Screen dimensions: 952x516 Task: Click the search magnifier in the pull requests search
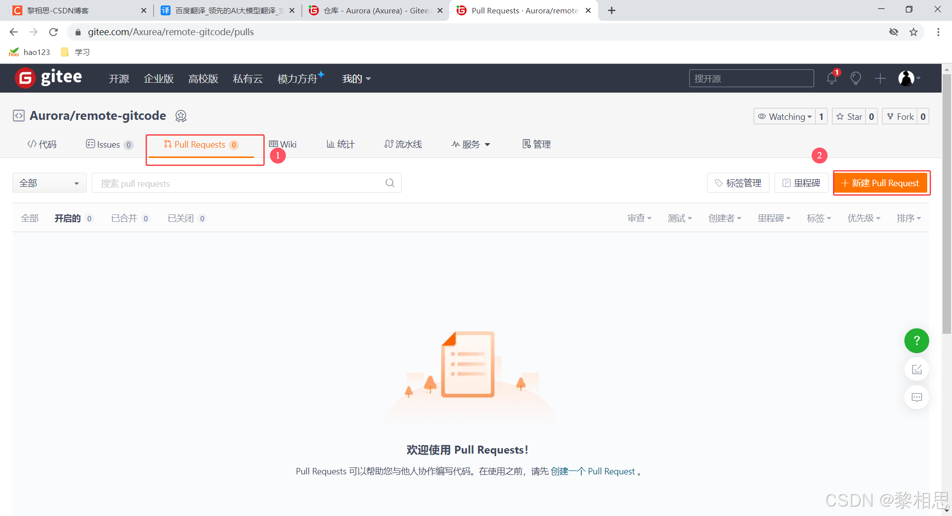(x=390, y=183)
